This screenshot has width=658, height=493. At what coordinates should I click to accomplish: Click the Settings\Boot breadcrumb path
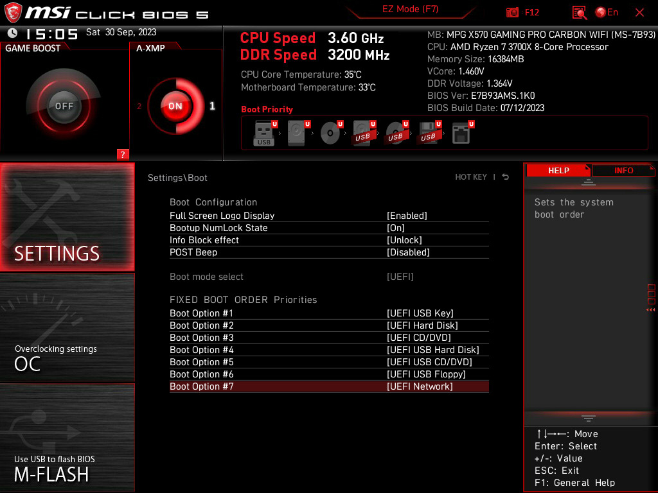pyautogui.click(x=177, y=178)
